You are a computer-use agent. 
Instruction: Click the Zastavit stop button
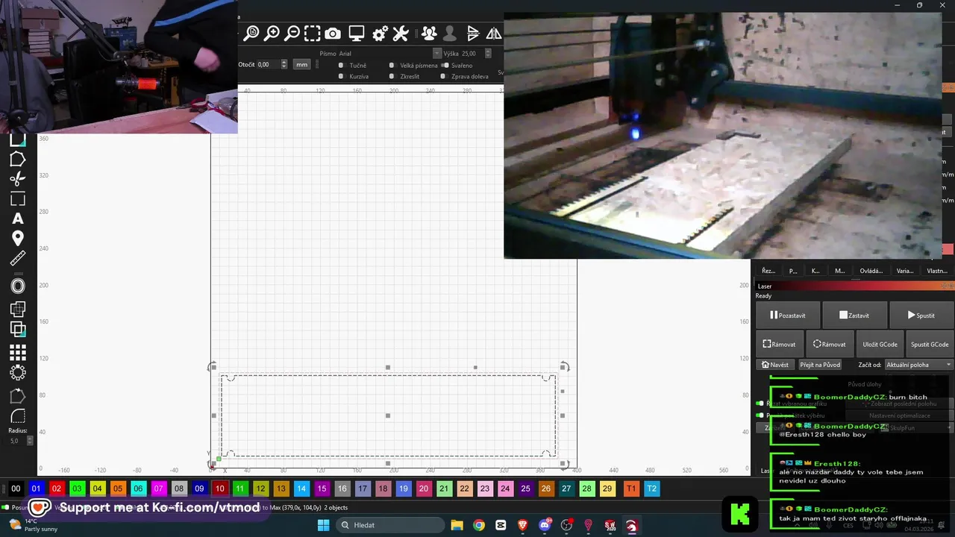[x=854, y=315]
